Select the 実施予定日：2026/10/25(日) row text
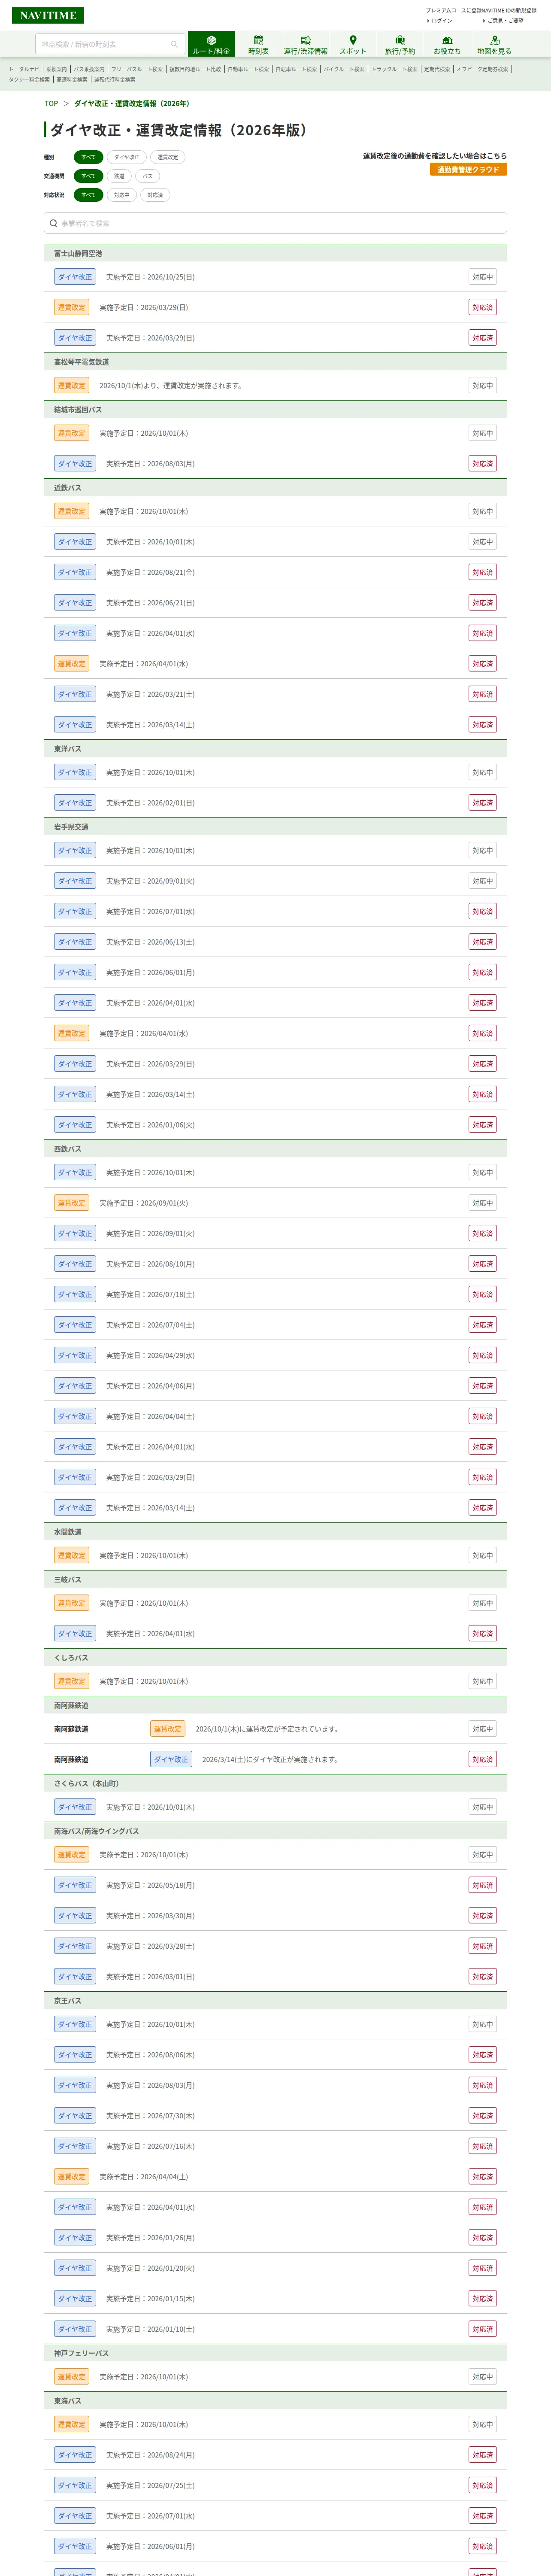The height and width of the screenshot is (2576, 551). click(x=150, y=277)
